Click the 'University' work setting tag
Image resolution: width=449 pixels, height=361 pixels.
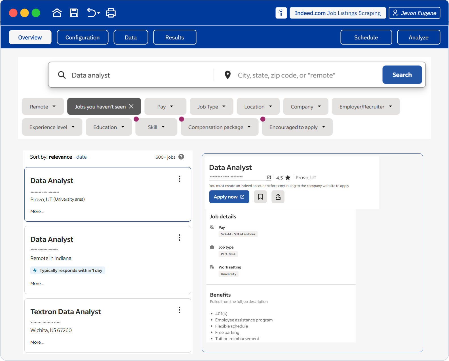(228, 274)
